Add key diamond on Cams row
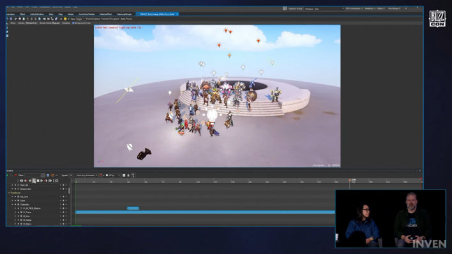 coord(63,200)
